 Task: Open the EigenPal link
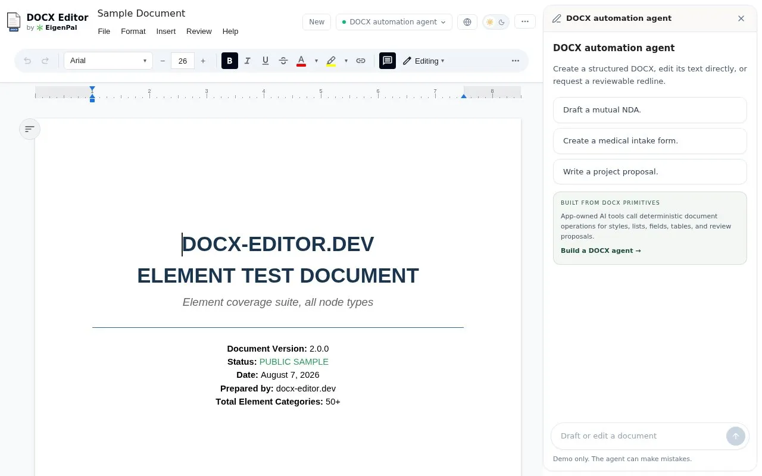57,27
